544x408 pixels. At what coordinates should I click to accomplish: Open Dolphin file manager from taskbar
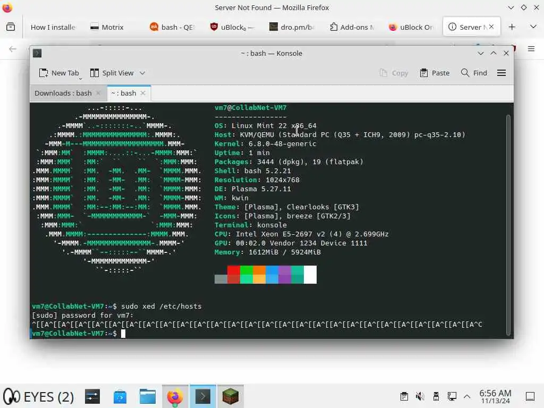pyautogui.click(x=148, y=396)
